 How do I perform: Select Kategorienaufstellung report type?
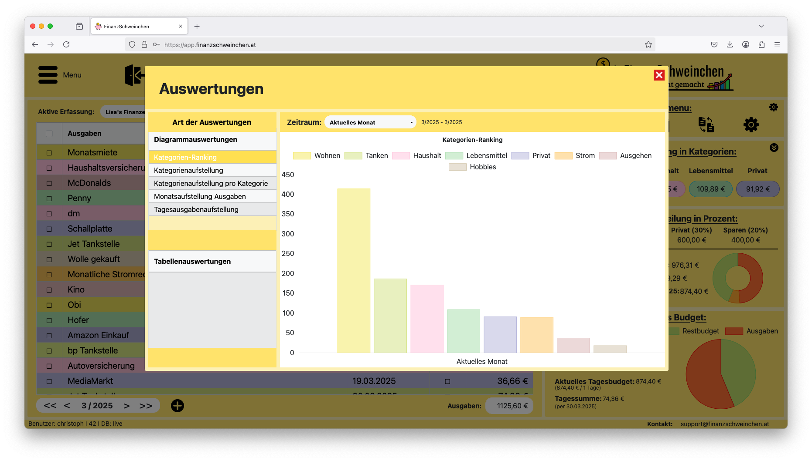[188, 170]
